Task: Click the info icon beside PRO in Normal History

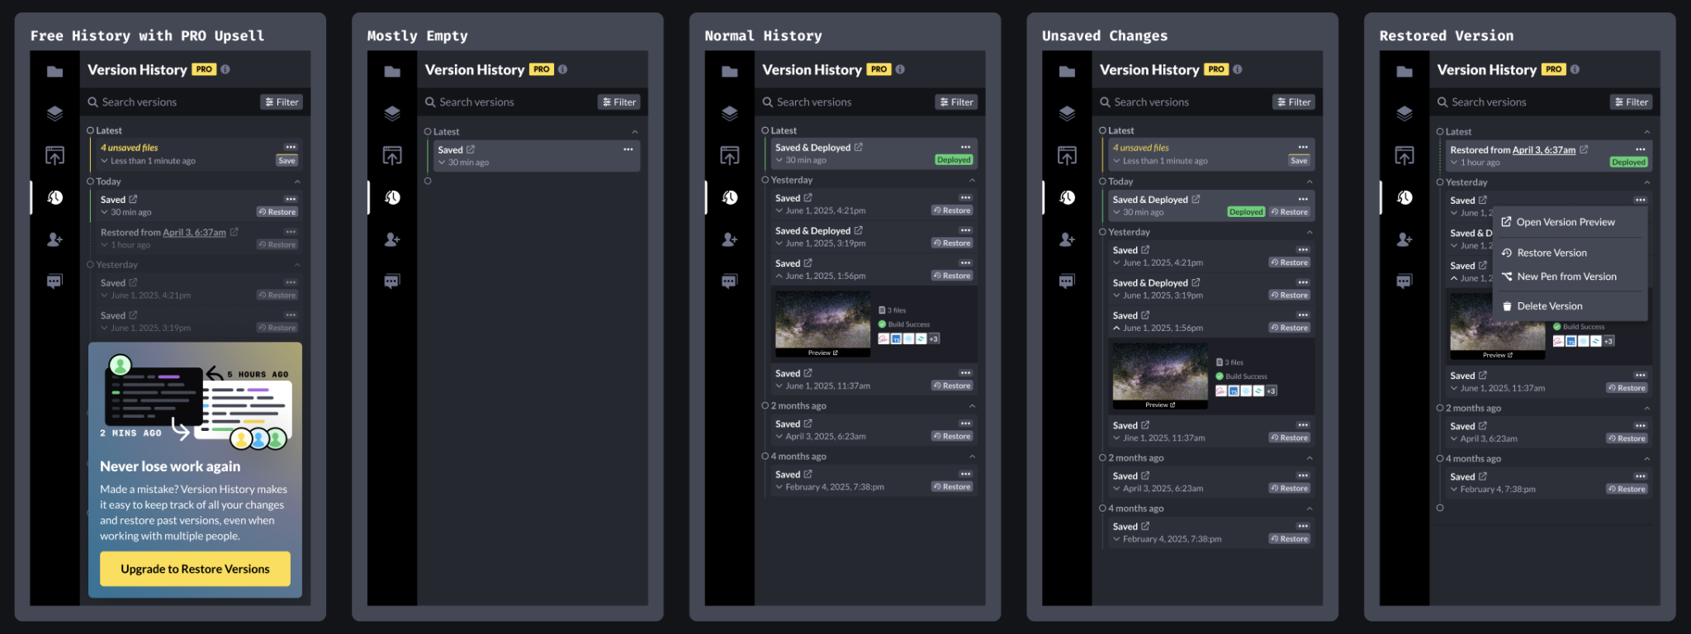Action: click(x=900, y=70)
